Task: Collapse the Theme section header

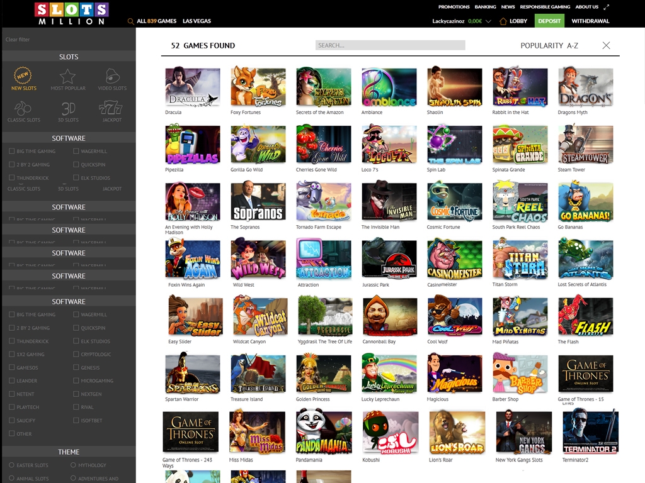Action: coord(69,452)
